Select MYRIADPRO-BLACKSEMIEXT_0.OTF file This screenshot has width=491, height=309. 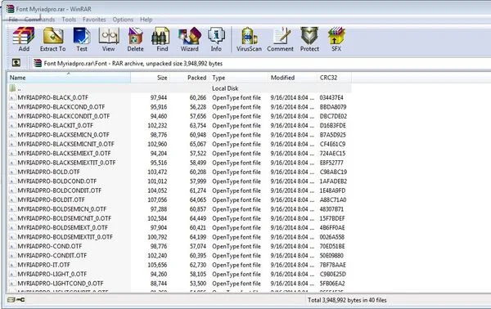[64, 154]
